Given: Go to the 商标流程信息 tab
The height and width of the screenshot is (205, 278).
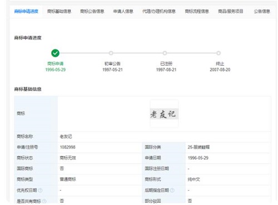Looking at the screenshot, I should click(197, 11).
